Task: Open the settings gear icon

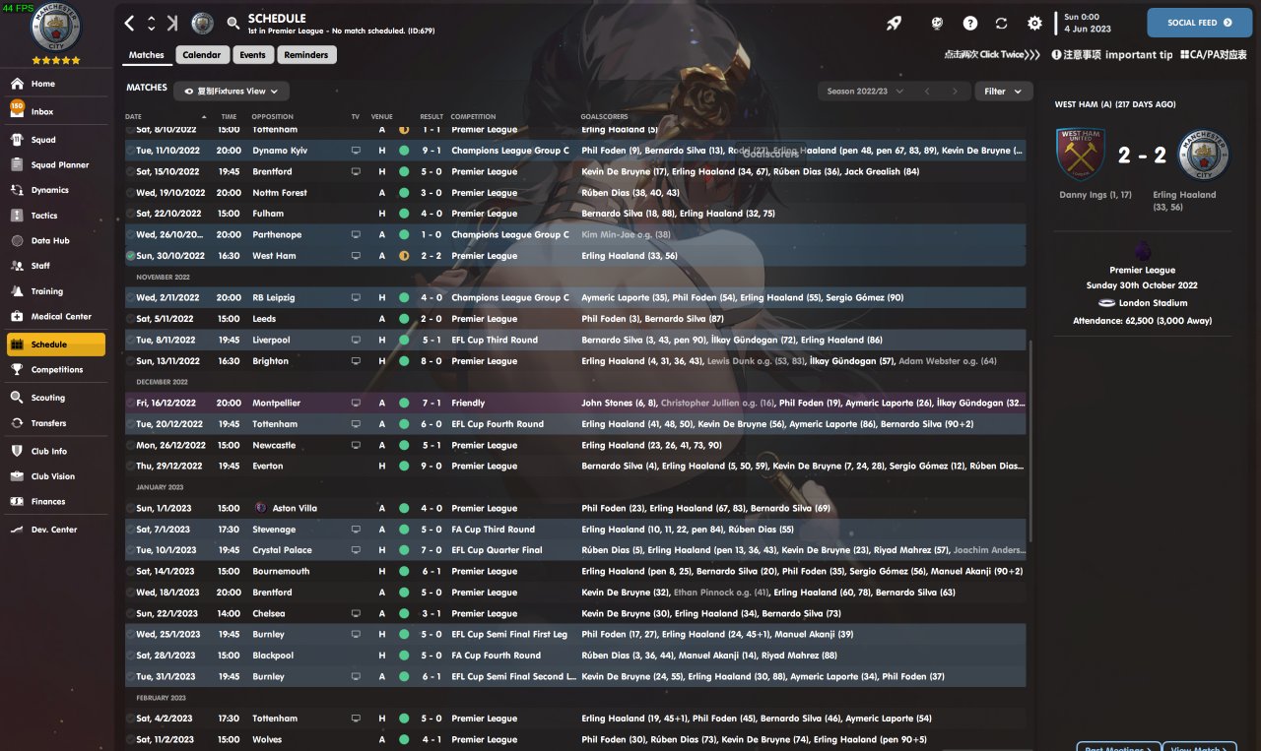Action: click(x=1034, y=23)
